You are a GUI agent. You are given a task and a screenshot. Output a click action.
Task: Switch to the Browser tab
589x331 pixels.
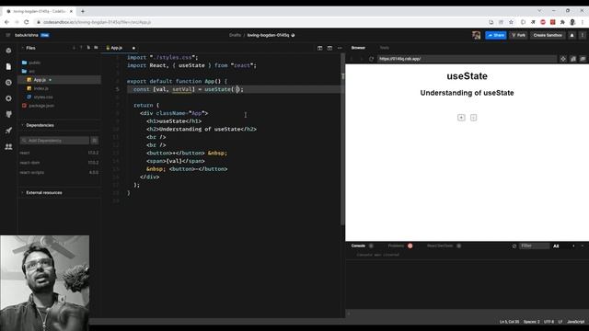358,48
